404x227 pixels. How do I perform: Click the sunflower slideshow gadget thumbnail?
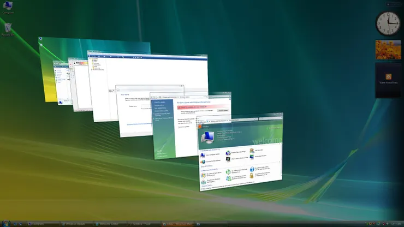click(x=388, y=50)
